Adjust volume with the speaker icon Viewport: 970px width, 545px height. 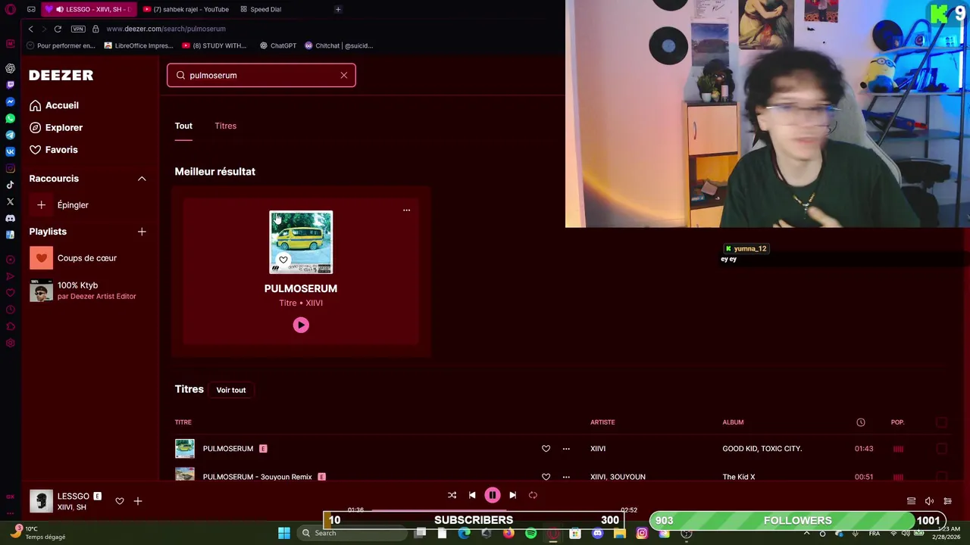tap(929, 501)
